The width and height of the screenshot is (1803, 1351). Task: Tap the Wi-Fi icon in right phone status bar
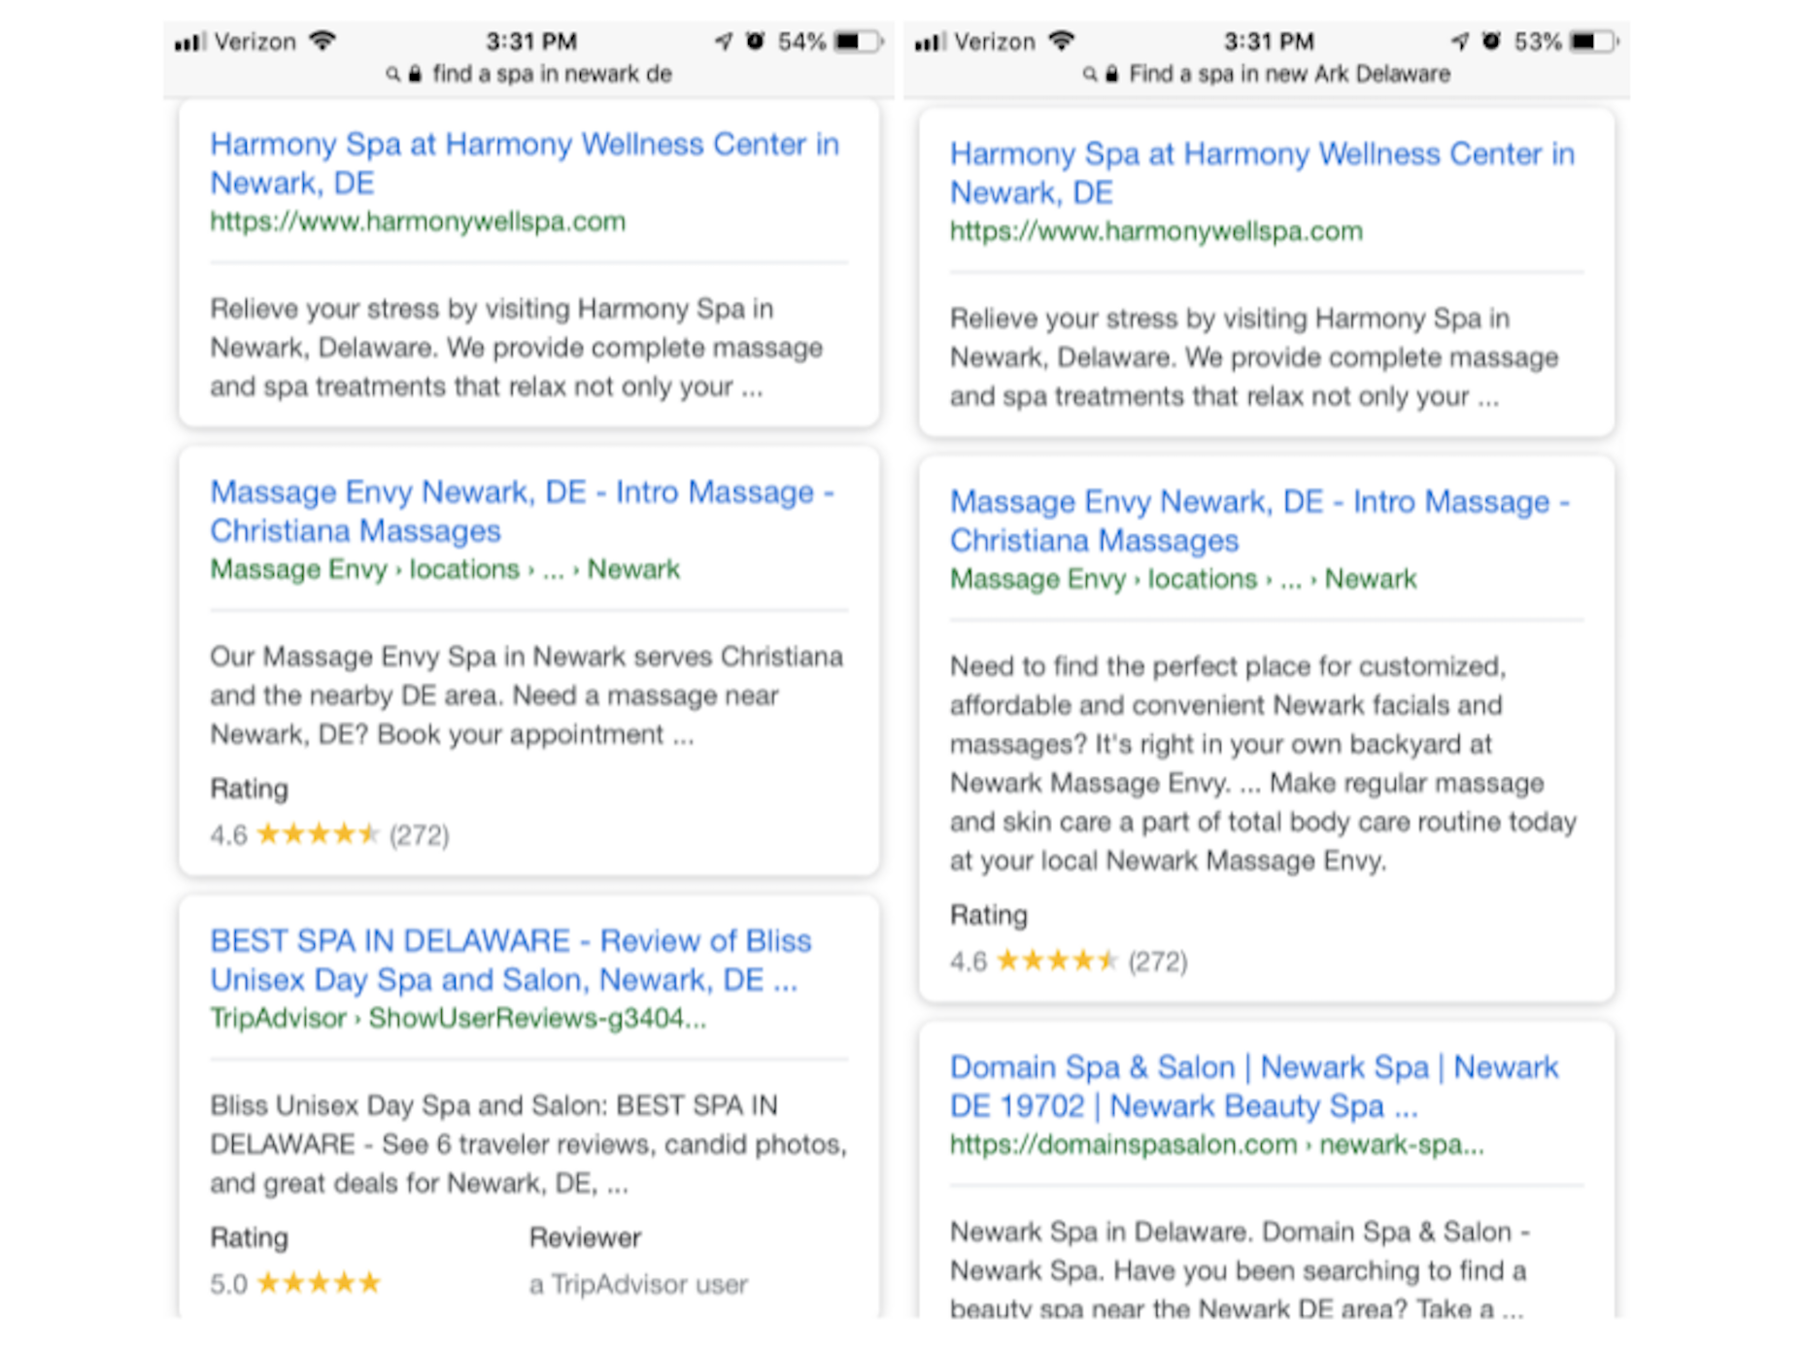pos(1062,41)
